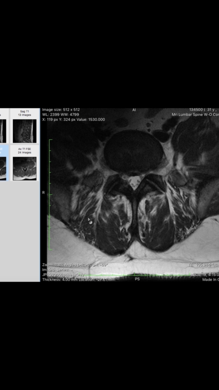Click the "Ax T1 FSE 24 Images" label
Image resolution: width=219 pixels, height=390 pixels.
tap(25, 151)
